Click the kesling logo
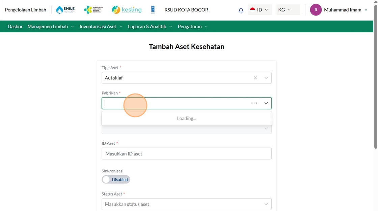The width and height of the screenshot is (378, 211). click(127, 10)
